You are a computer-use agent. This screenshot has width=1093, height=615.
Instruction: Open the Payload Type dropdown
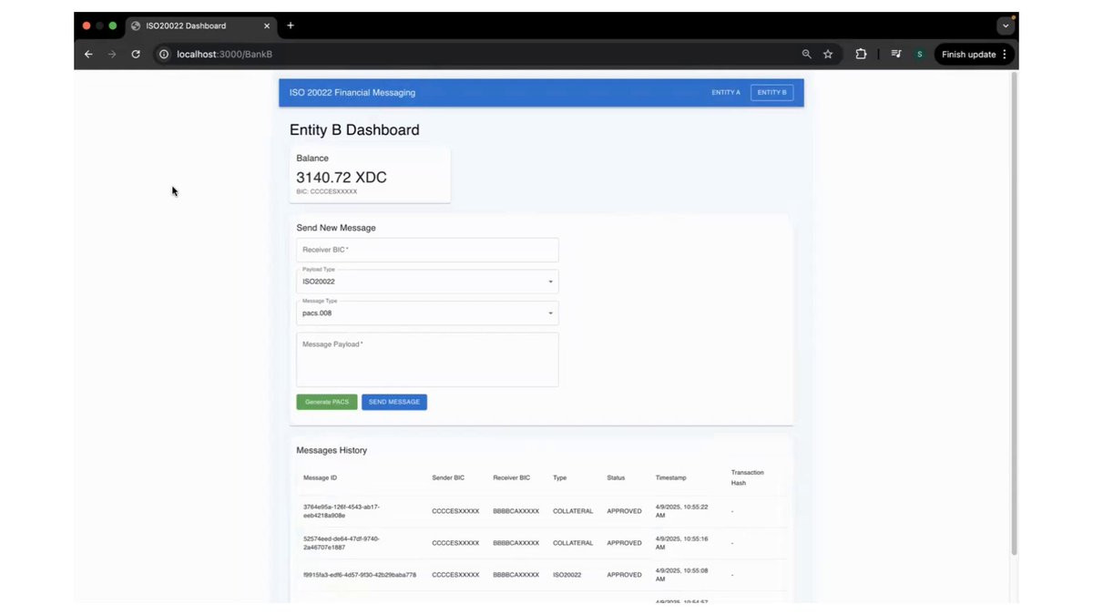(427, 282)
